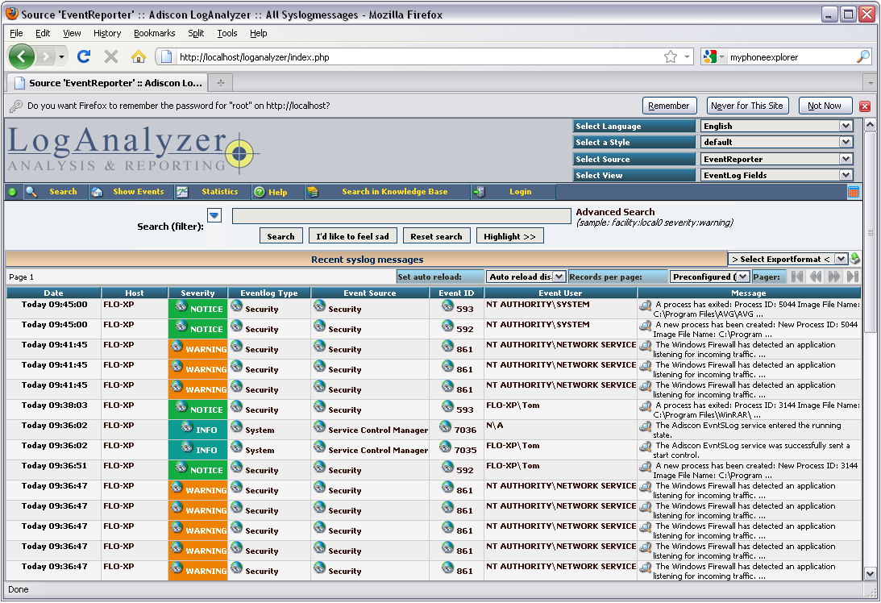
Task: Click the scroll-down arrow of the page scrollbar
Action: [870, 574]
